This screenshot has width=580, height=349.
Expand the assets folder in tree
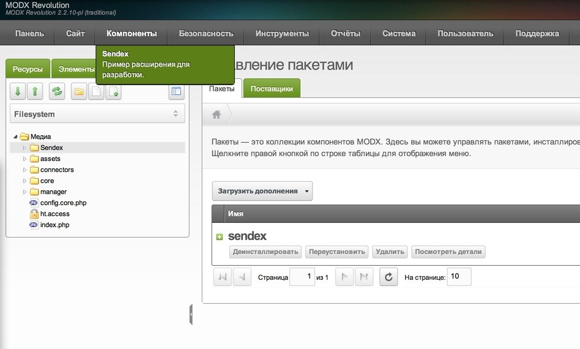pos(25,159)
